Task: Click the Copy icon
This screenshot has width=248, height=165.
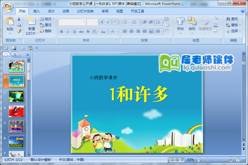Action: point(19,25)
